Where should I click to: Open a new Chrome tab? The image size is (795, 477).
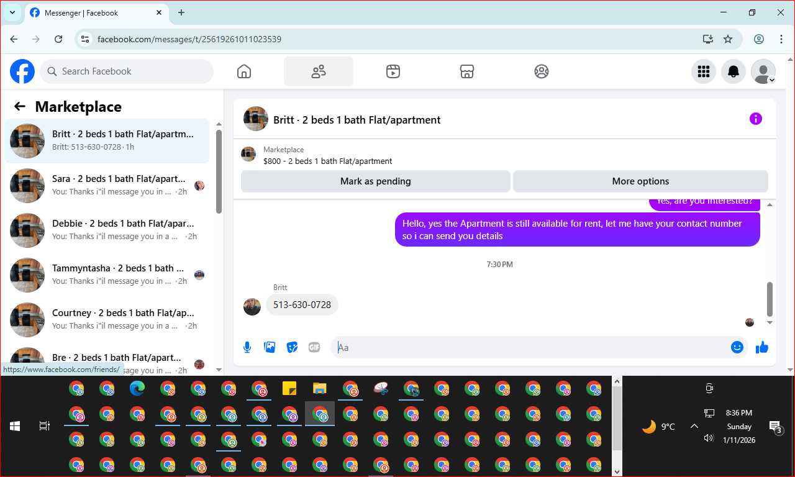point(181,12)
